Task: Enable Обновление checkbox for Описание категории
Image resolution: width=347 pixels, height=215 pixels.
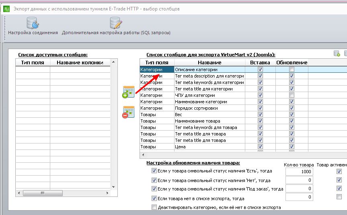Action: click(292, 70)
